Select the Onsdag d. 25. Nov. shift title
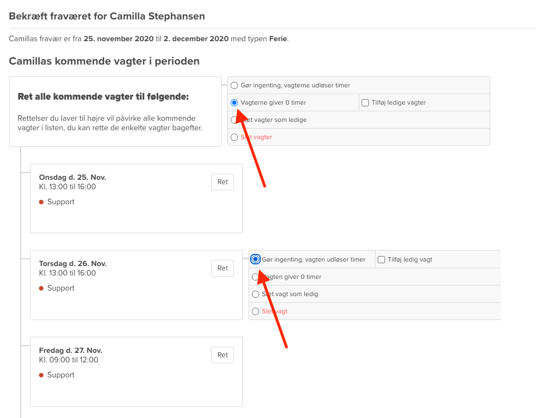Screen dimensions: 541x418 (72, 178)
